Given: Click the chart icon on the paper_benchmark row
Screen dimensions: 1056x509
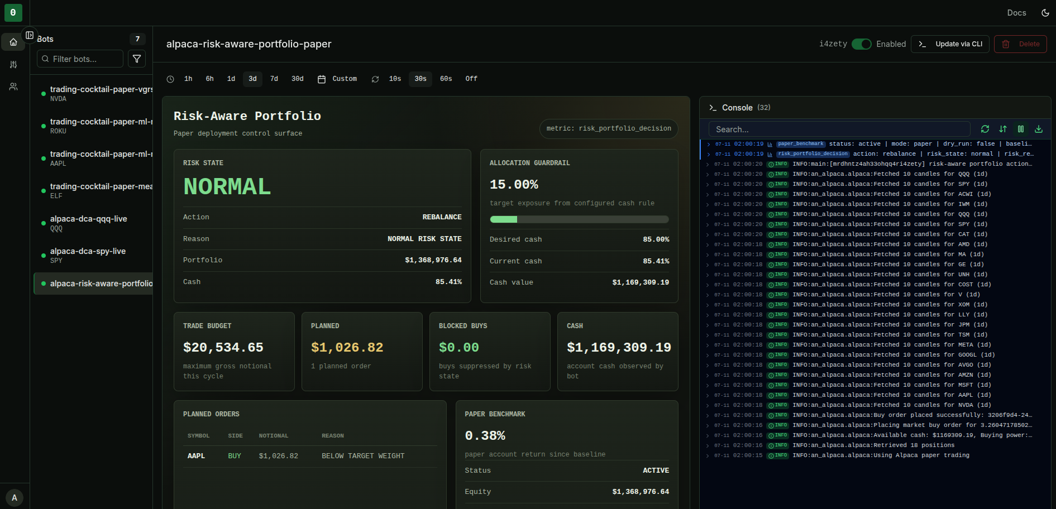Looking at the screenshot, I should click(x=770, y=145).
